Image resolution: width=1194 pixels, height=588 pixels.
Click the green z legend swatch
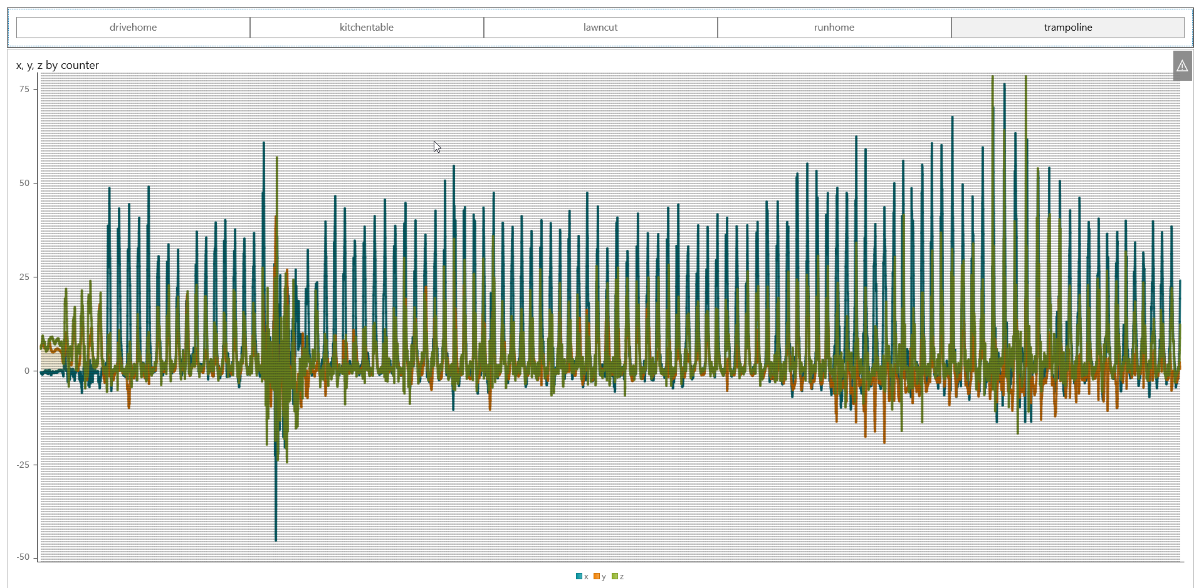[x=615, y=577]
